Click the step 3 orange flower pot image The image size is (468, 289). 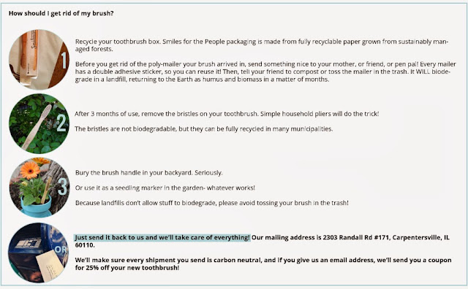coord(39,188)
